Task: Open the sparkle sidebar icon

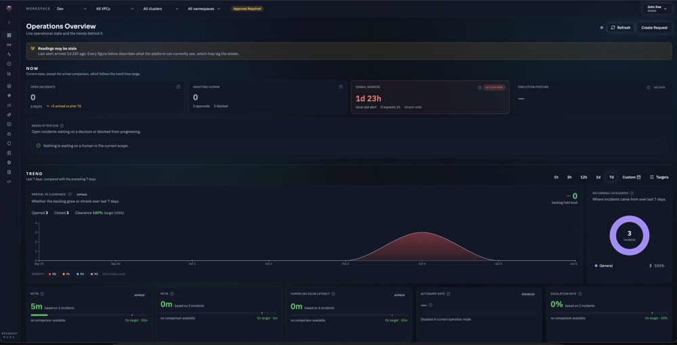Action: [9, 115]
